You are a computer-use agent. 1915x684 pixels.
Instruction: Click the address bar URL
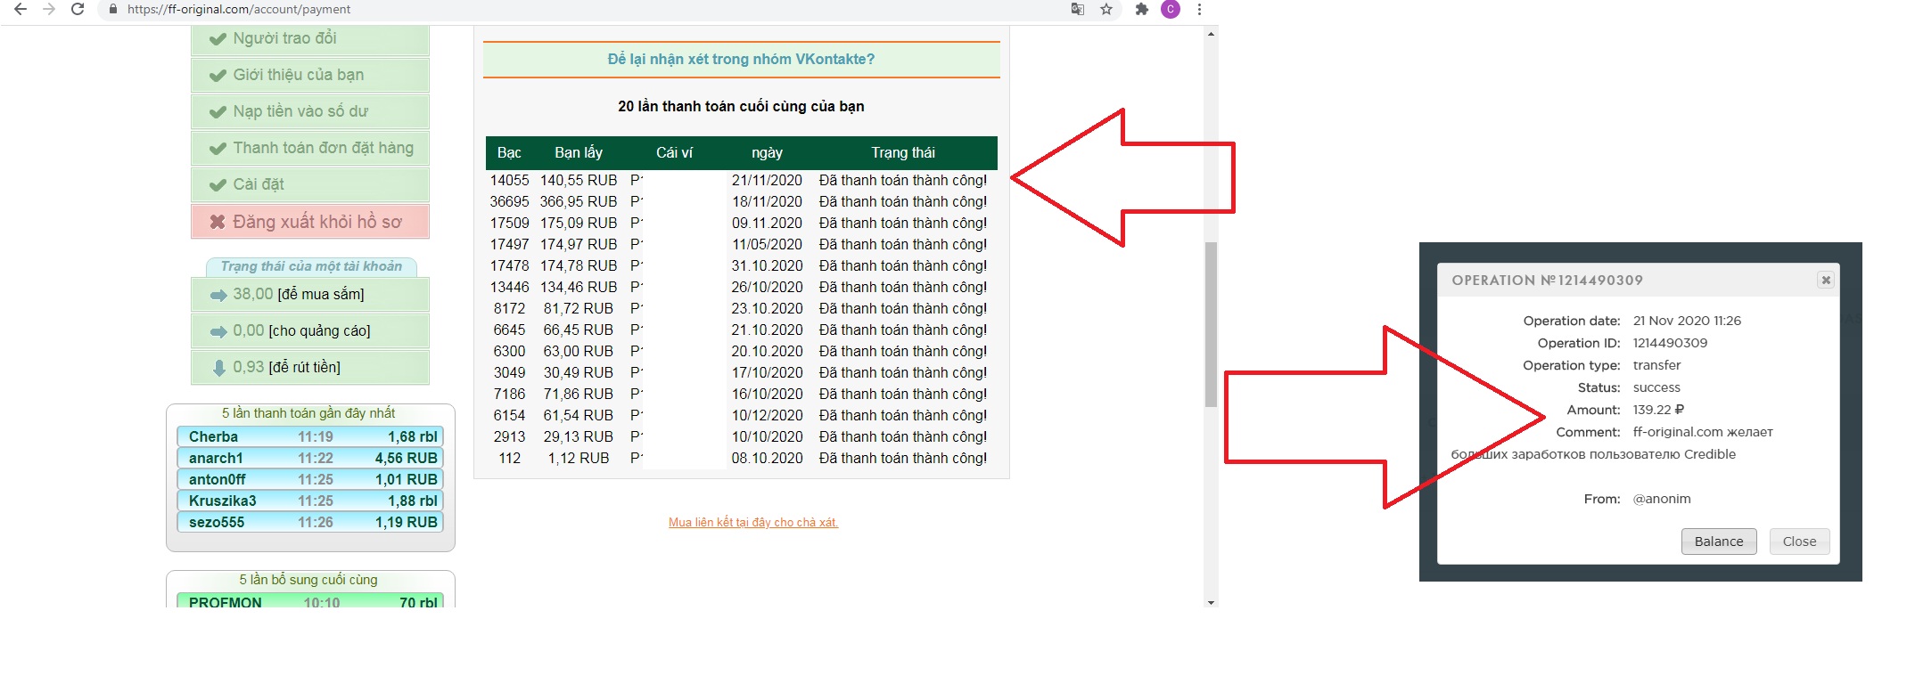coord(239,9)
